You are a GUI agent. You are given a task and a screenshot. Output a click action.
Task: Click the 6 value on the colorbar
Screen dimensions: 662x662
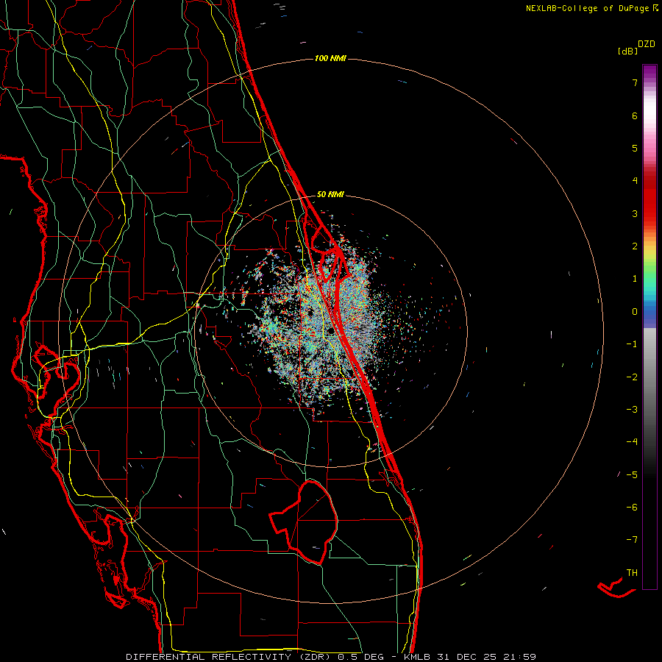tap(635, 115)
